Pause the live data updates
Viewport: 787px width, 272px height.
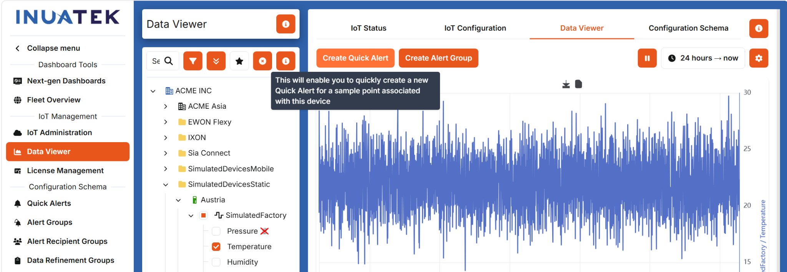pos(647,58)
